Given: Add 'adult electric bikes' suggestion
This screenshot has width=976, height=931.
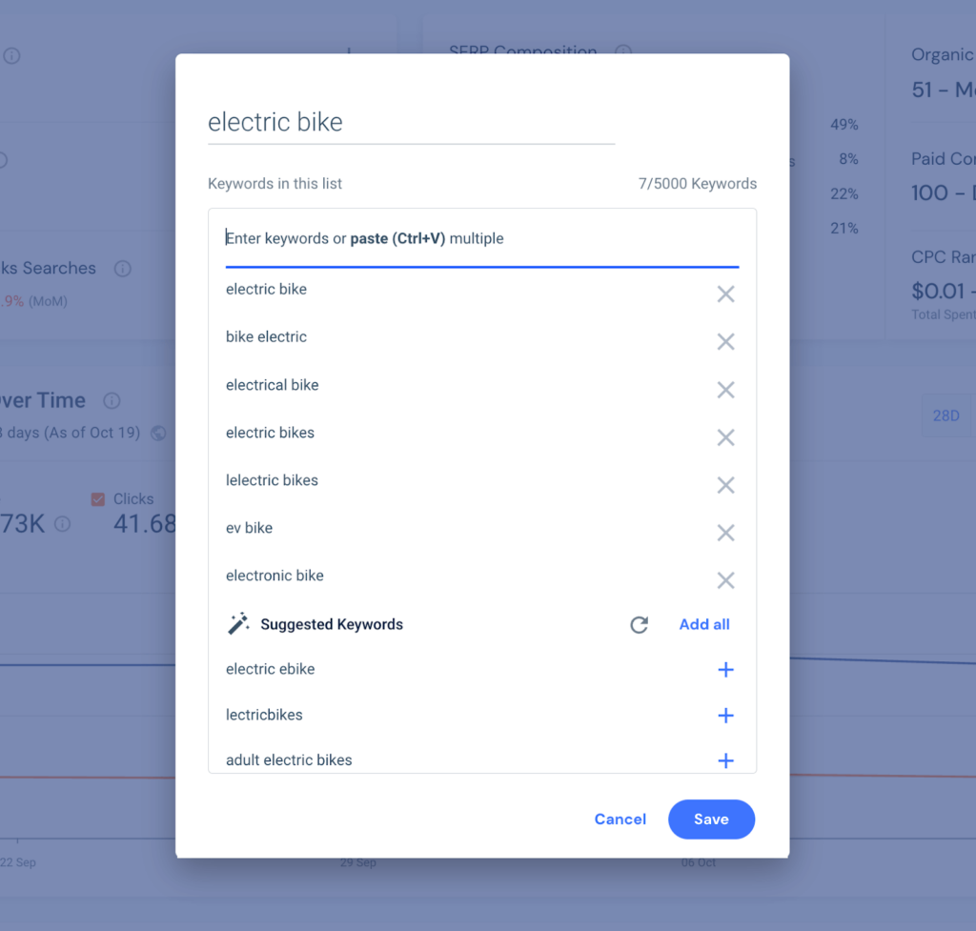Looking at the screenshot, I should coord(725,760).
